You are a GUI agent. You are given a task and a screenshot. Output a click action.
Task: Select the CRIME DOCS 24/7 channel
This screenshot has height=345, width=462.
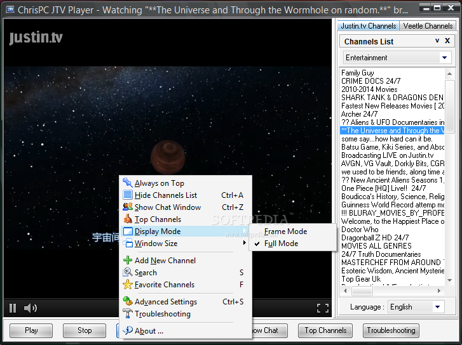click(393, 81)
